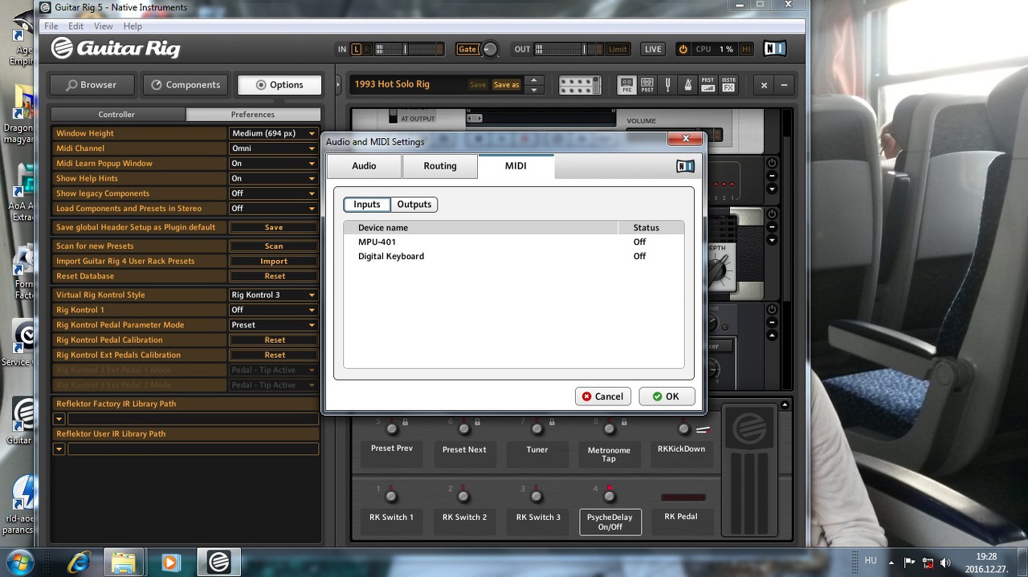Show the tuner fork icon

667,84
